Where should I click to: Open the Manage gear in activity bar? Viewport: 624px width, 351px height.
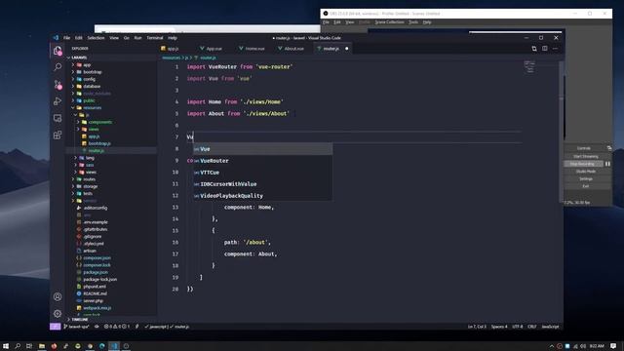(58, 314)
